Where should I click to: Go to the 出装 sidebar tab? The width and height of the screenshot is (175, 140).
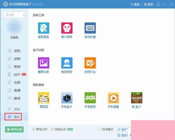click(x=14, y=83)
